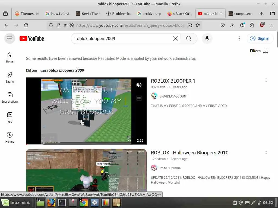
Task: Toggle captions on the video preview
Action: (139, 98)
